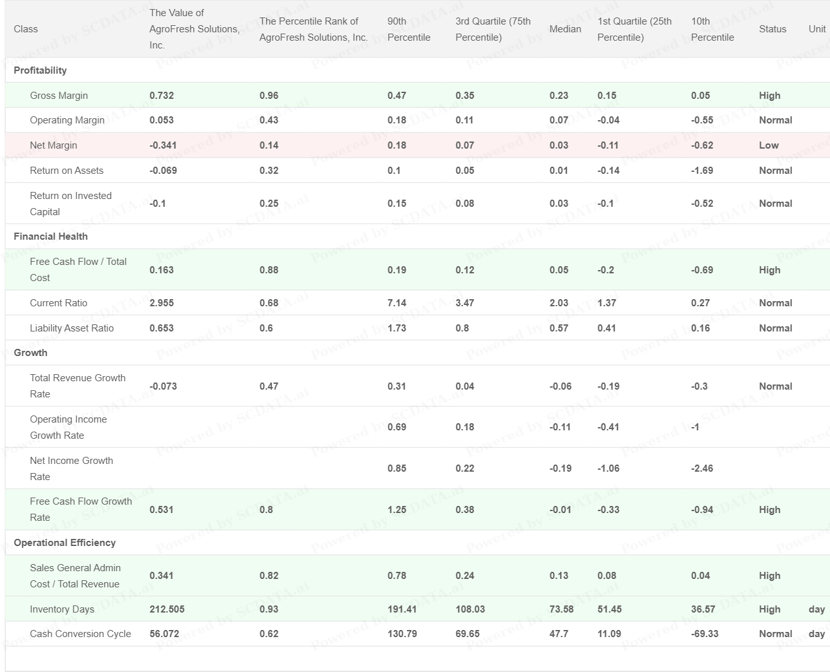
Task: Click the day unit in Inventory Days row
Action: [x=816, y=609]
